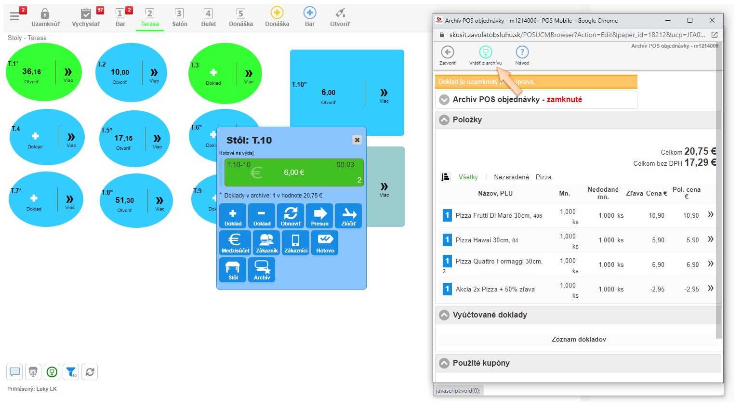
Task: Expand the Archív POS objednávky header
Action: tap(444, 100)
